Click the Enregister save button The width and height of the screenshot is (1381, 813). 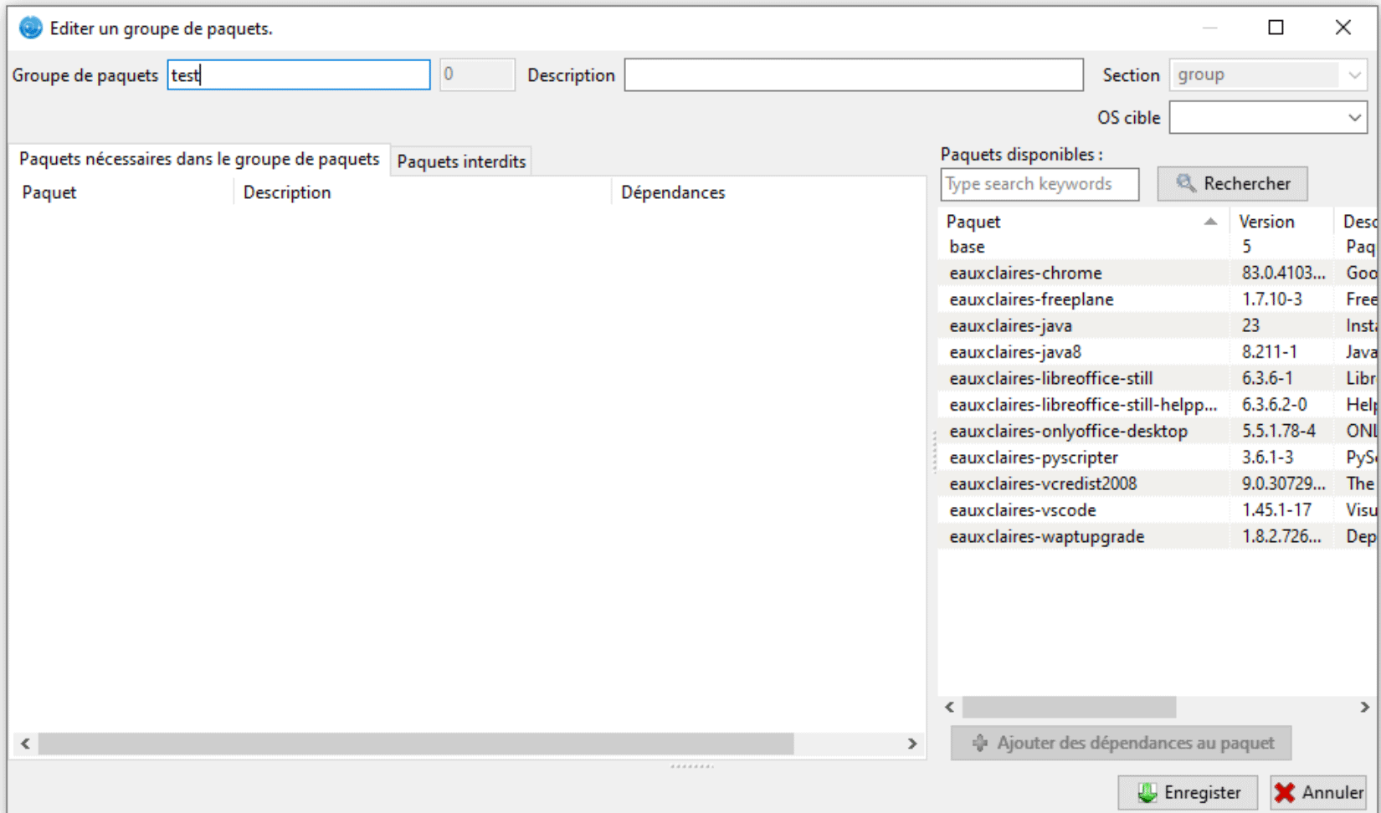1188,792
